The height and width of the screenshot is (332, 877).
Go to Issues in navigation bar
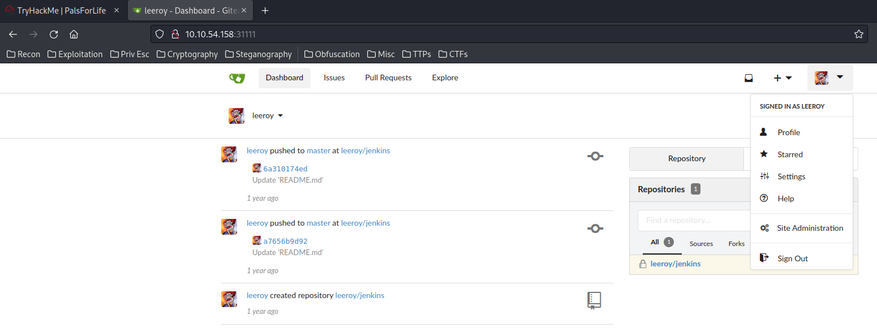tap(334, 78)
